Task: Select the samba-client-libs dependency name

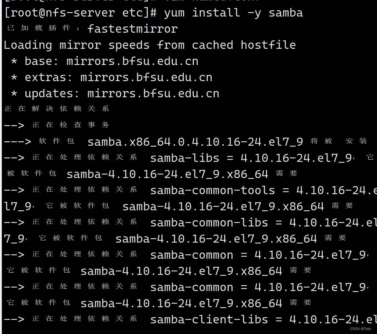Action: click(209, 320)
